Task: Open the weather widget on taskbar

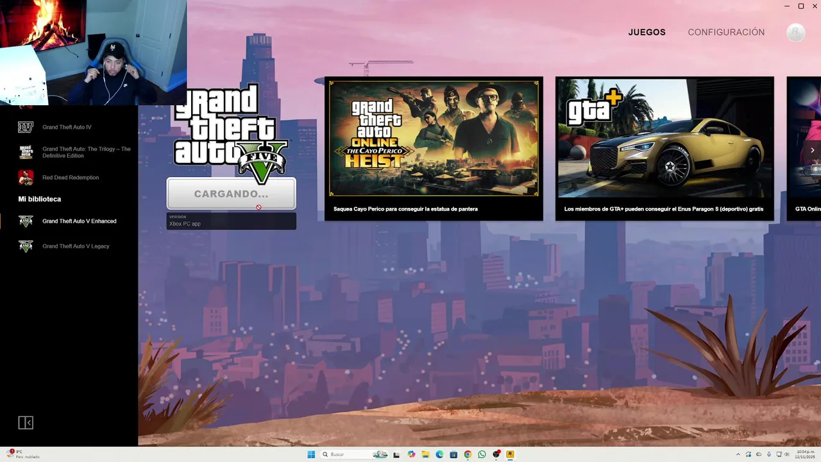Action: 23,454
